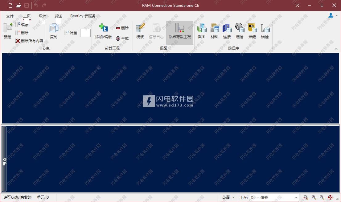Screen dimensions: 341x202
Task: Open the 信息日志 log
Action: pyautogui.click(x=156, y=31)
